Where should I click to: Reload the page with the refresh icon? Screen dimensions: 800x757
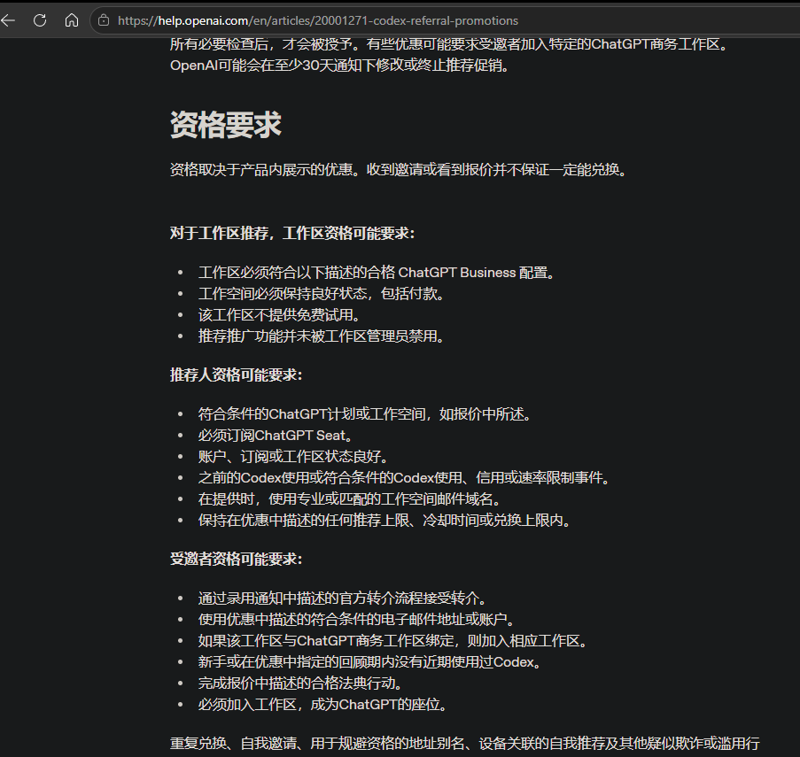pos(40,20)
